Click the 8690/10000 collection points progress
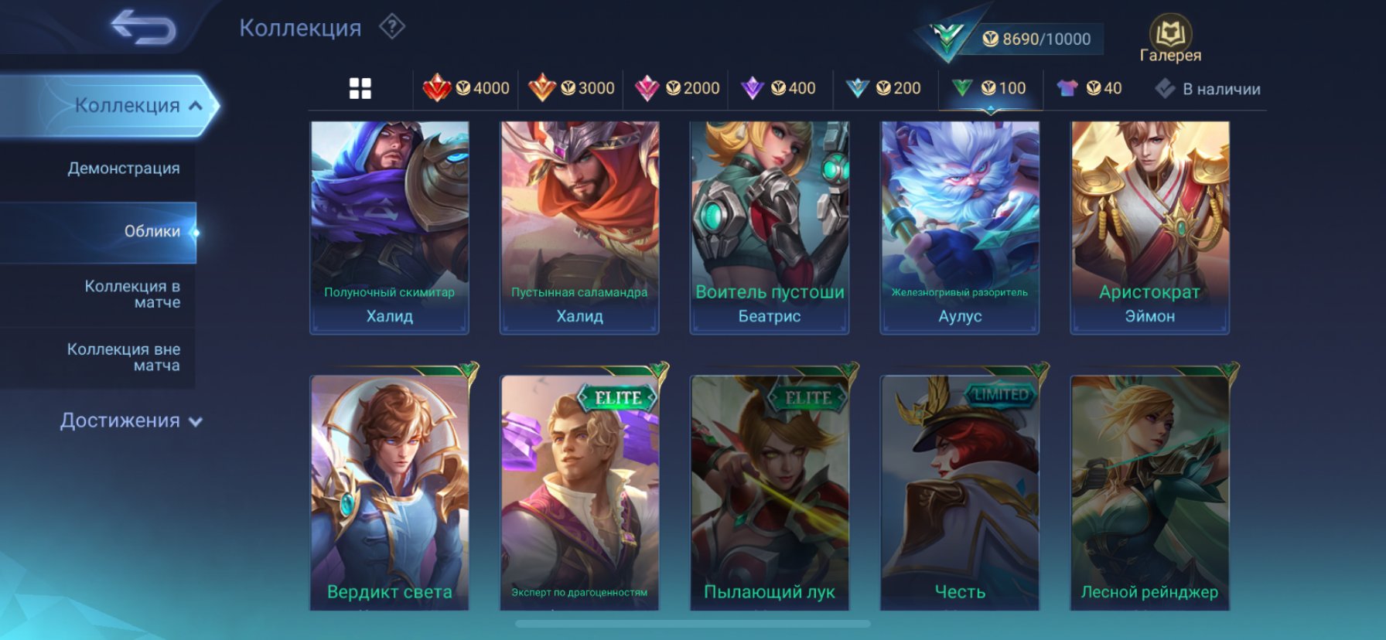This screenshot has height=640, width=1386. pos(1036,39)
